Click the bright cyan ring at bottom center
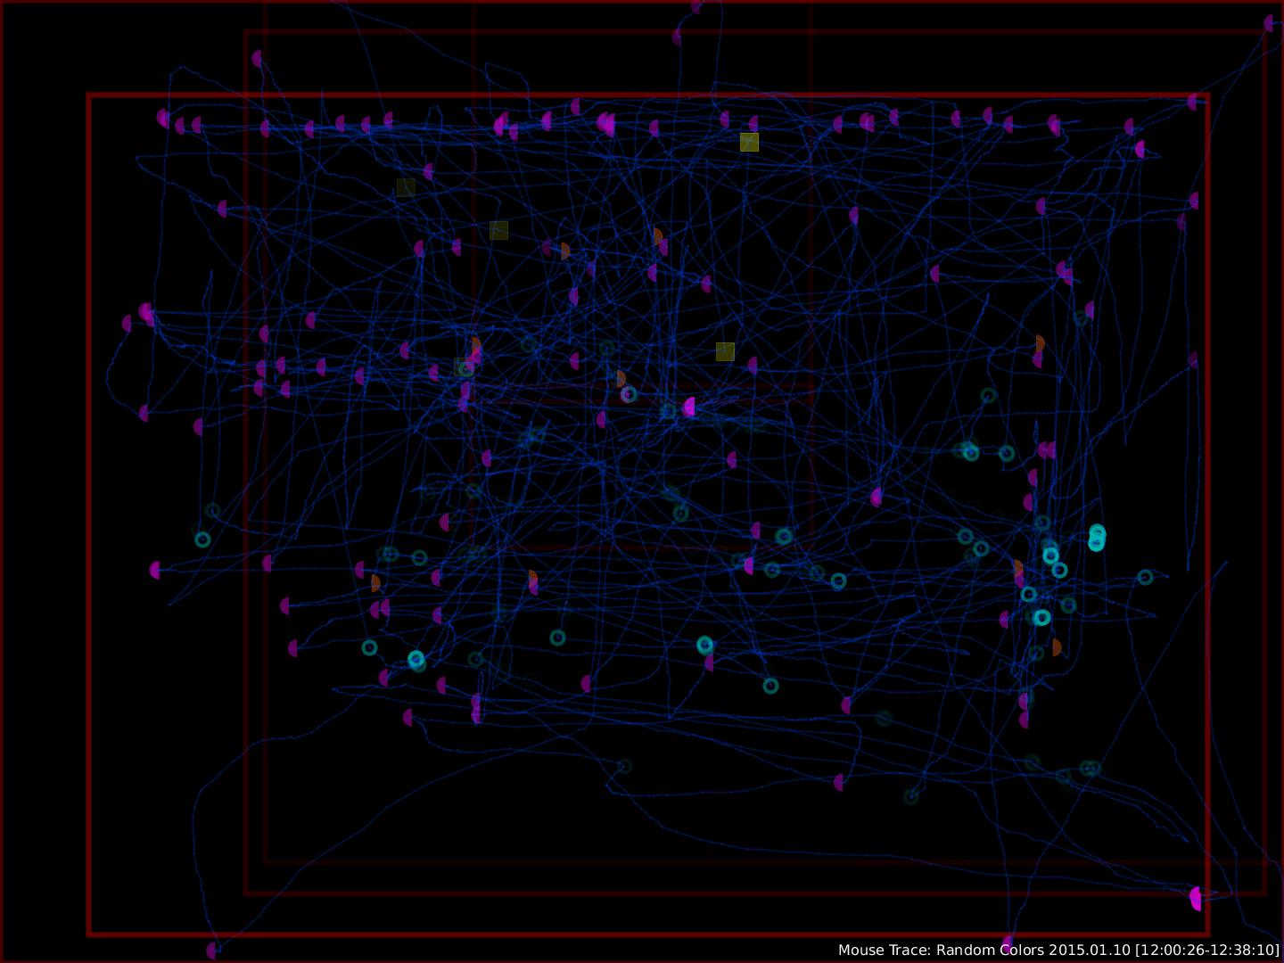Image resolution: width=1284 pixels, height=963 pixels. pos(705,645)
